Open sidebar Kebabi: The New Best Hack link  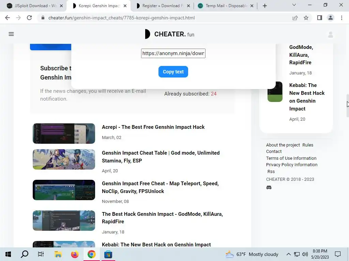pyautogui.click(x=307, y=97)
